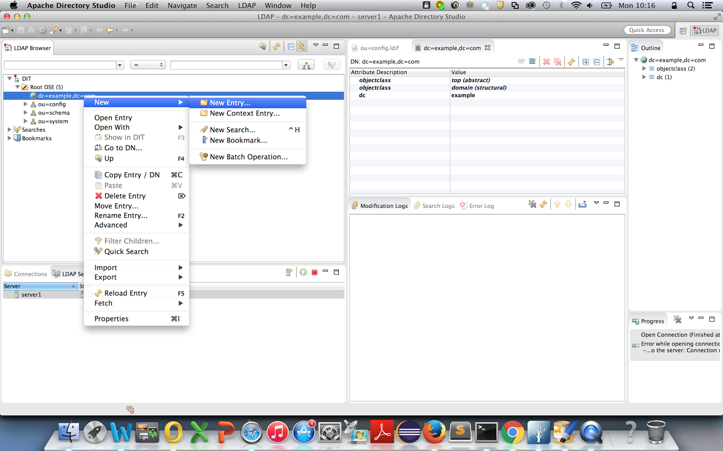Click Expand All in entry editor toolbar

pos(586,61)
